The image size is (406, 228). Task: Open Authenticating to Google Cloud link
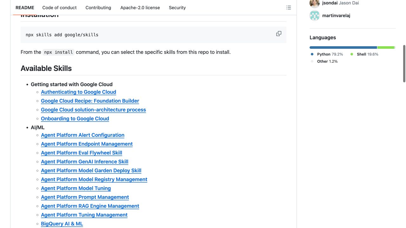(78, 92)
